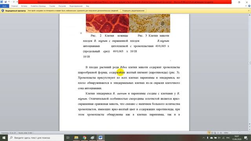The image size is (251, 141).
Task: Select Outline view in status bar
Action: [218, 133]
